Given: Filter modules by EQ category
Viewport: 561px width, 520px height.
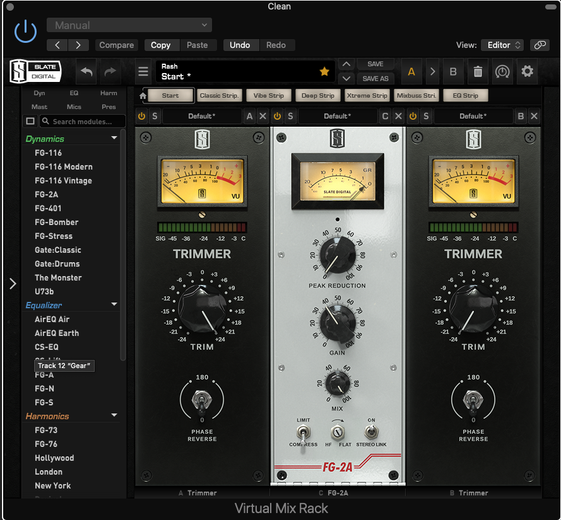Looking at the screenshot, I should point(74,93).
